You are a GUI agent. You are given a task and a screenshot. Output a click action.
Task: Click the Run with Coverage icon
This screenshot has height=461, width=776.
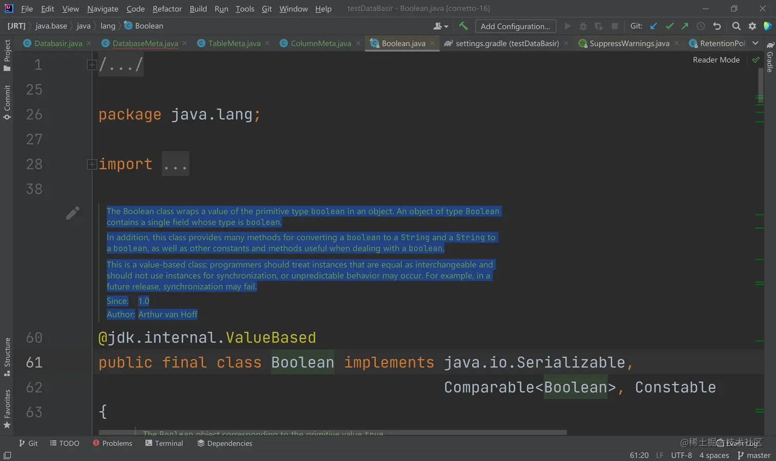click(x=598, y=26)
